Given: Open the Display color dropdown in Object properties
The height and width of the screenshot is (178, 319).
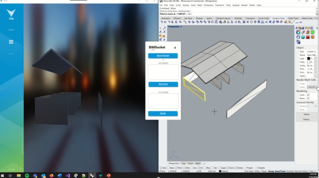Looking at the screenshot, I should pyautogui.click(x=315, y=62).
